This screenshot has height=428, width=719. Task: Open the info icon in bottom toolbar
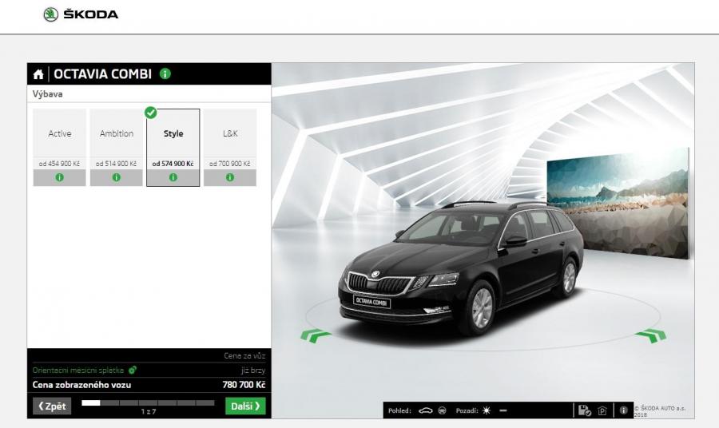(624, 410)
